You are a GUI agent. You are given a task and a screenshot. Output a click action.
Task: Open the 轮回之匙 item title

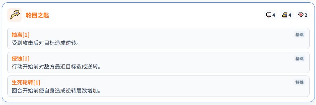tap(37, 15)
